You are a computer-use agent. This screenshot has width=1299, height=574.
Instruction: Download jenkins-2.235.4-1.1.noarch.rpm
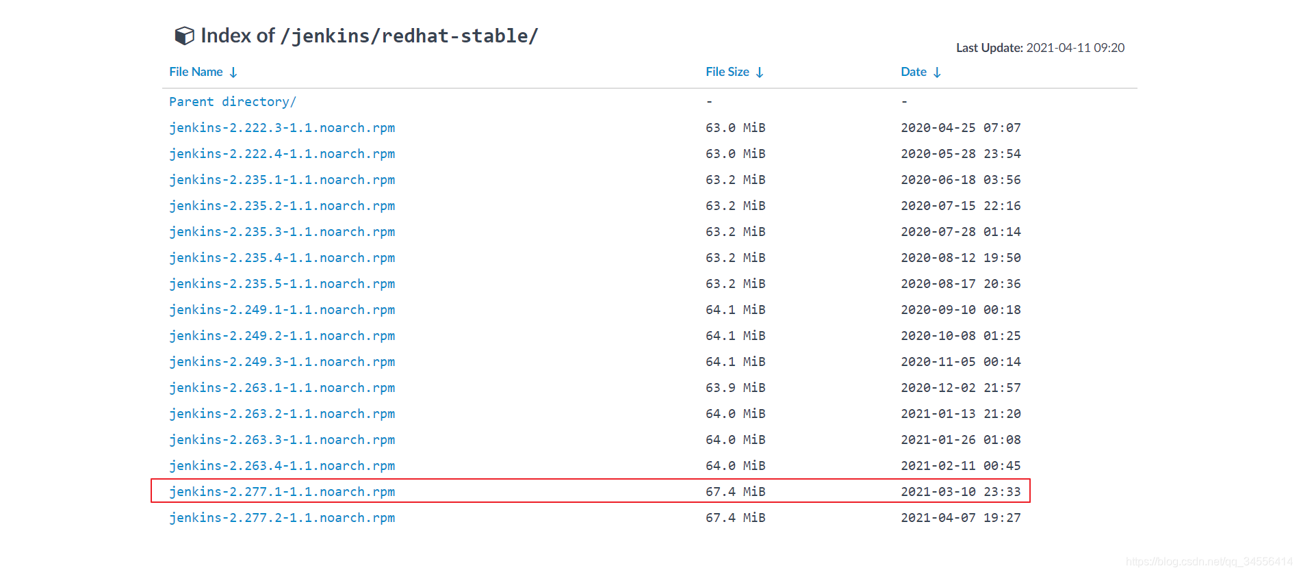(x=282, y=258)
